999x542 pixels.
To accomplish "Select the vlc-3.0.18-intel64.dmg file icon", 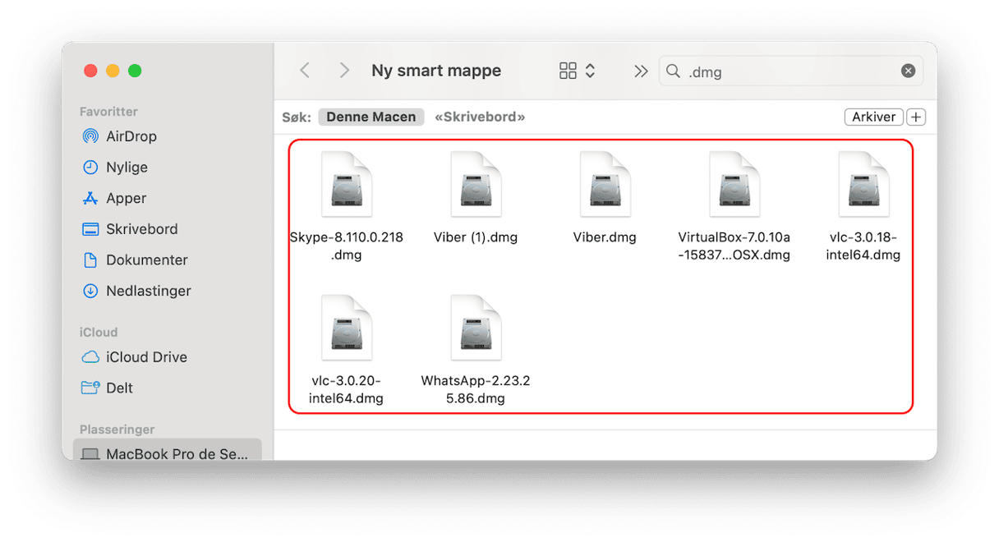I will pyautogui.click(x=863, y=184).
